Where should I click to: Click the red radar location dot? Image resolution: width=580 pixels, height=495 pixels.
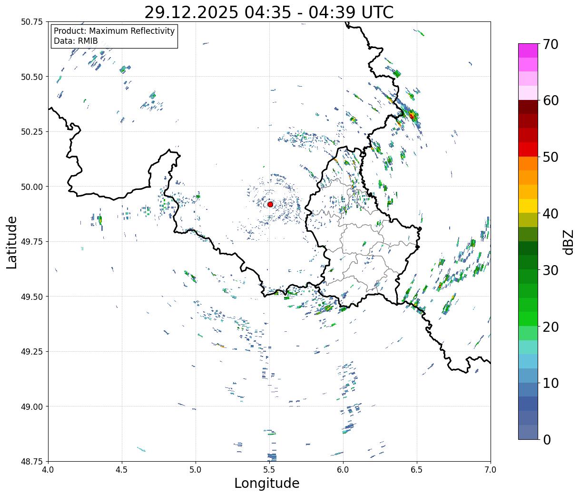pos(270,204)
